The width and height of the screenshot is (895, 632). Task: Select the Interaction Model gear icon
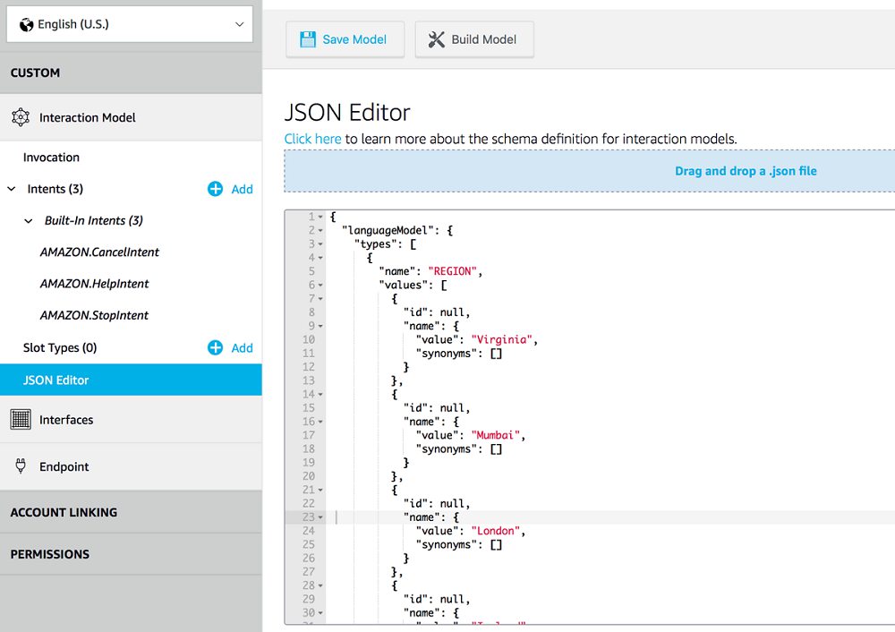(21, 116)
